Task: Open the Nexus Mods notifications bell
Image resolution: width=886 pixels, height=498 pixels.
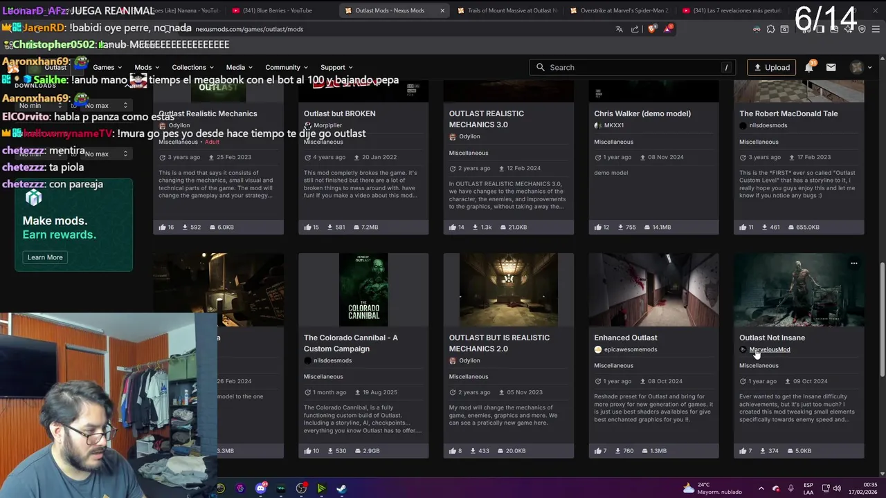Action: pos(809,67)
